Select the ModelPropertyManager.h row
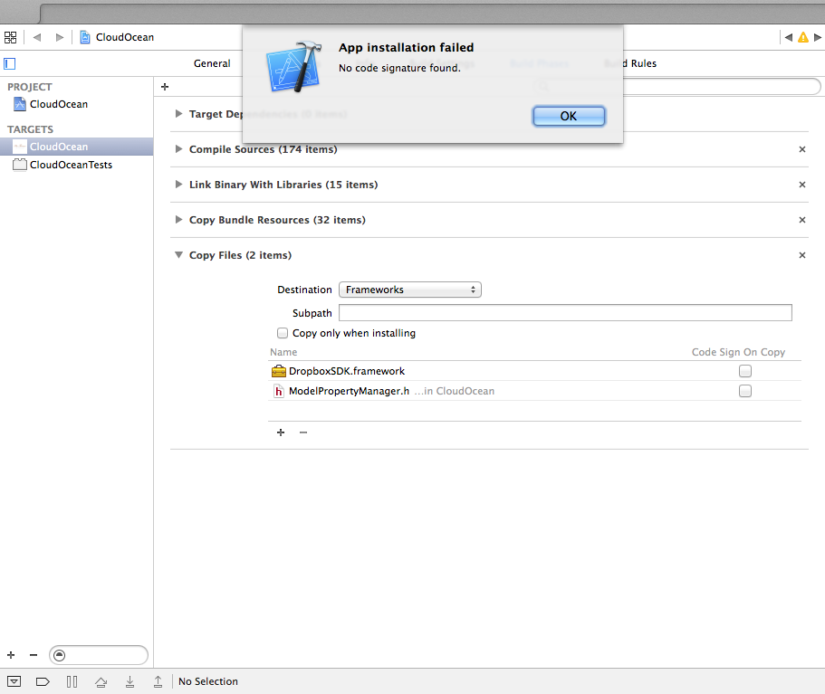825x694 pixels. 534,391
